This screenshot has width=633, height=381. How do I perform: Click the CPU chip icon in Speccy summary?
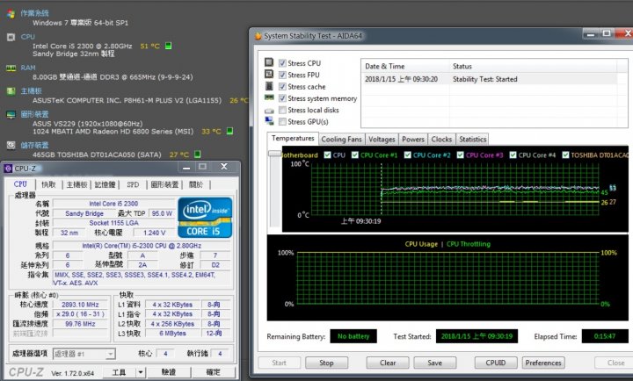click(x=11, y=37)
